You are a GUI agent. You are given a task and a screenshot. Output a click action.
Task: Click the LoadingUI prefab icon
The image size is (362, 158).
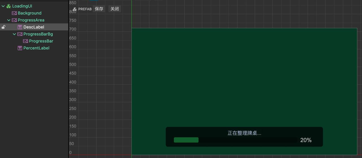point(8,6)
